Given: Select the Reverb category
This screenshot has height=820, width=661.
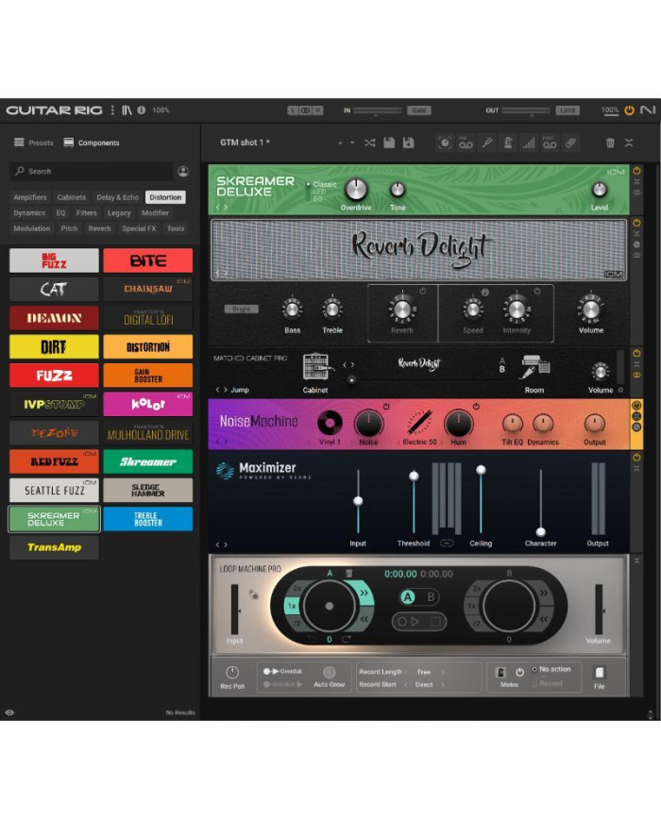Looking at the screenshot, I should [x=99, y=228].
